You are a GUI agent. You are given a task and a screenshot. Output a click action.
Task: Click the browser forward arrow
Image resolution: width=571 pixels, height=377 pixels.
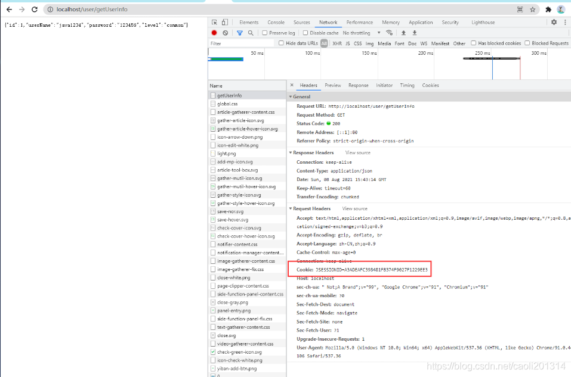point(22,10)
